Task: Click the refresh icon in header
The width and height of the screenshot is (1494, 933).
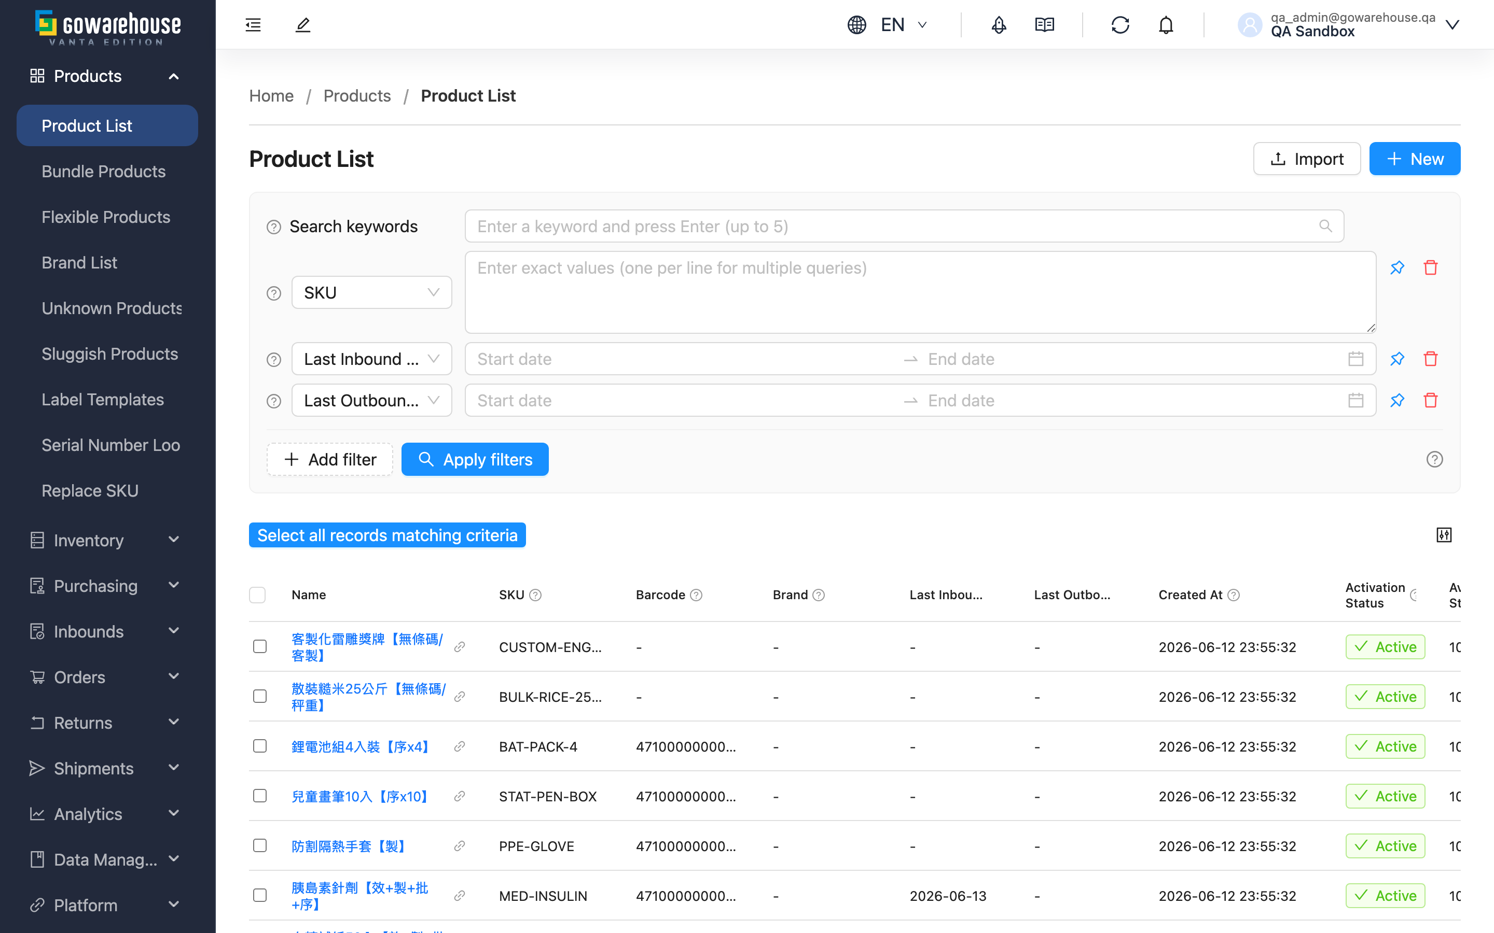Action: point(1120,25)
